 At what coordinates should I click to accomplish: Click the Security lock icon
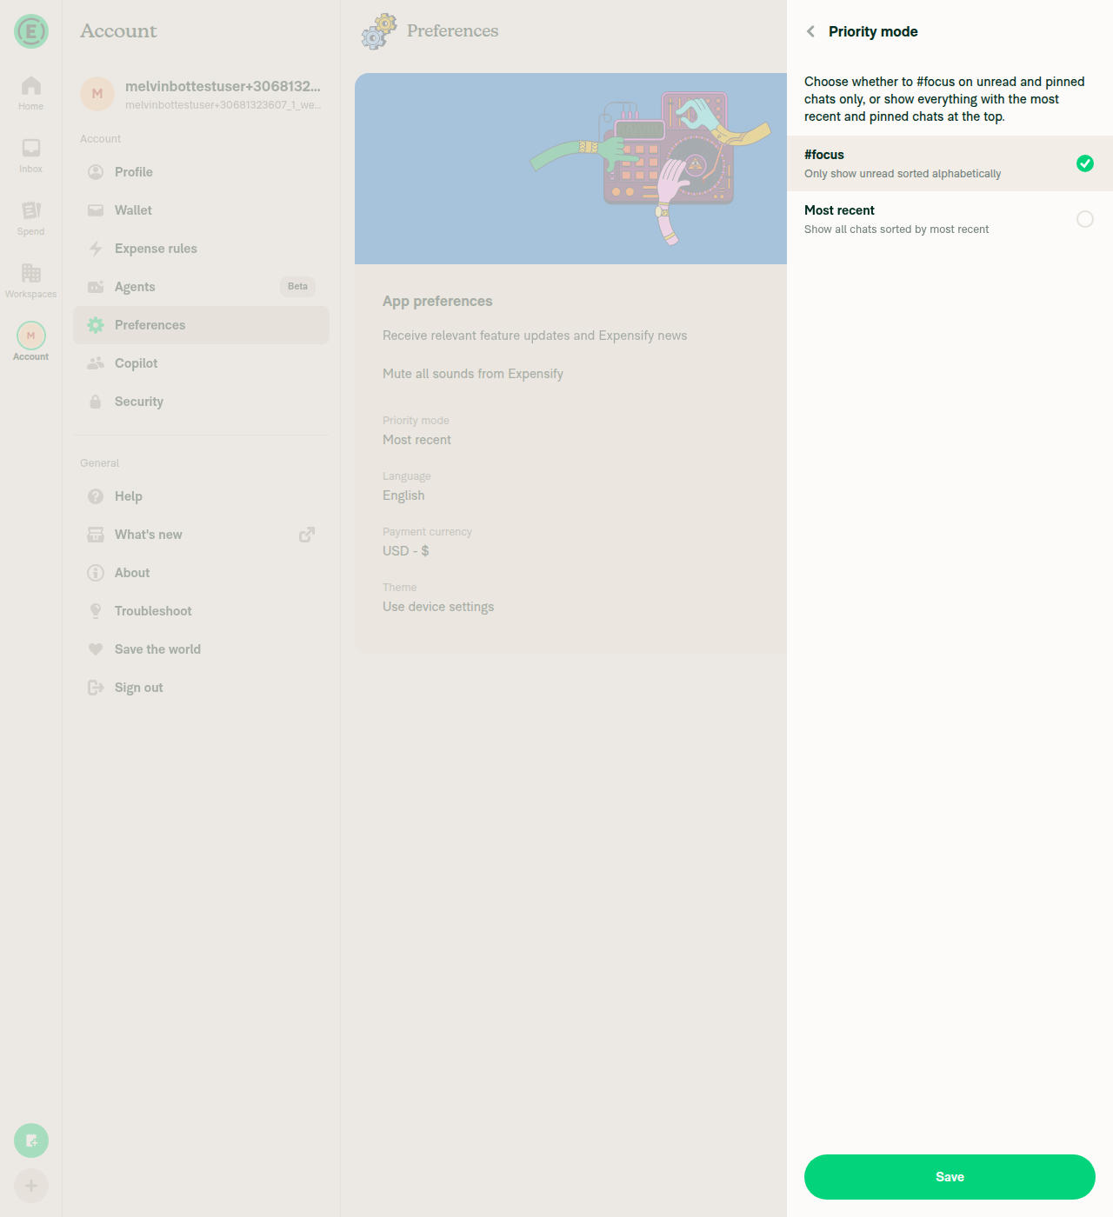pyautogui.click(x=96, y=402)
